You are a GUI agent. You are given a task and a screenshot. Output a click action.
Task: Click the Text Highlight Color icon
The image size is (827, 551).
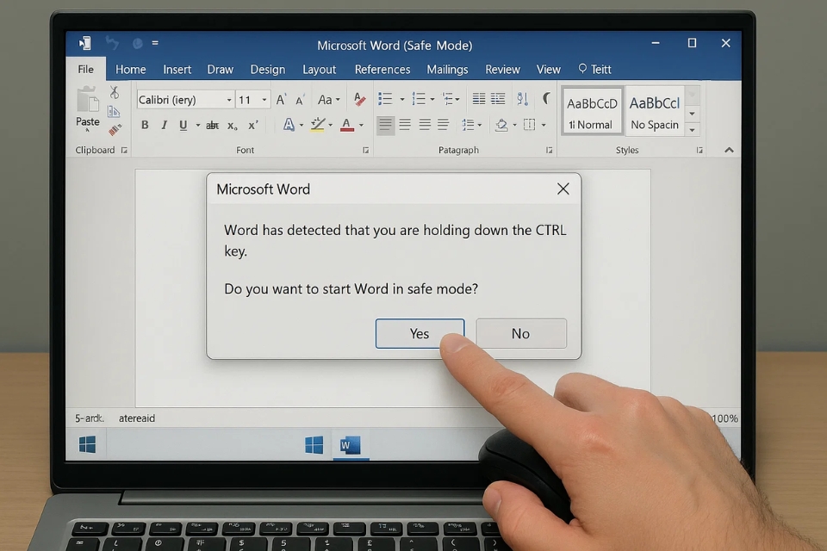[x=317, y=125]
